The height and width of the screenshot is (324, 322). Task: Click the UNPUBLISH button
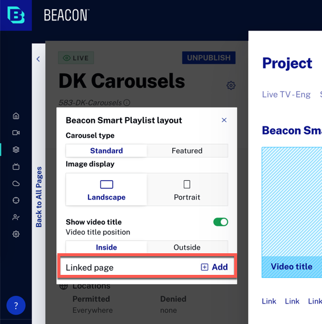coord(208,58)
